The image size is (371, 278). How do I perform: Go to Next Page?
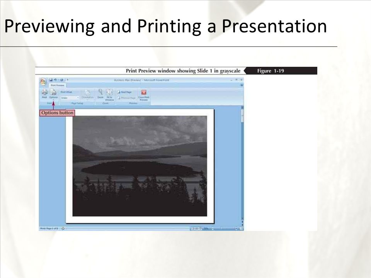(125, 92)
